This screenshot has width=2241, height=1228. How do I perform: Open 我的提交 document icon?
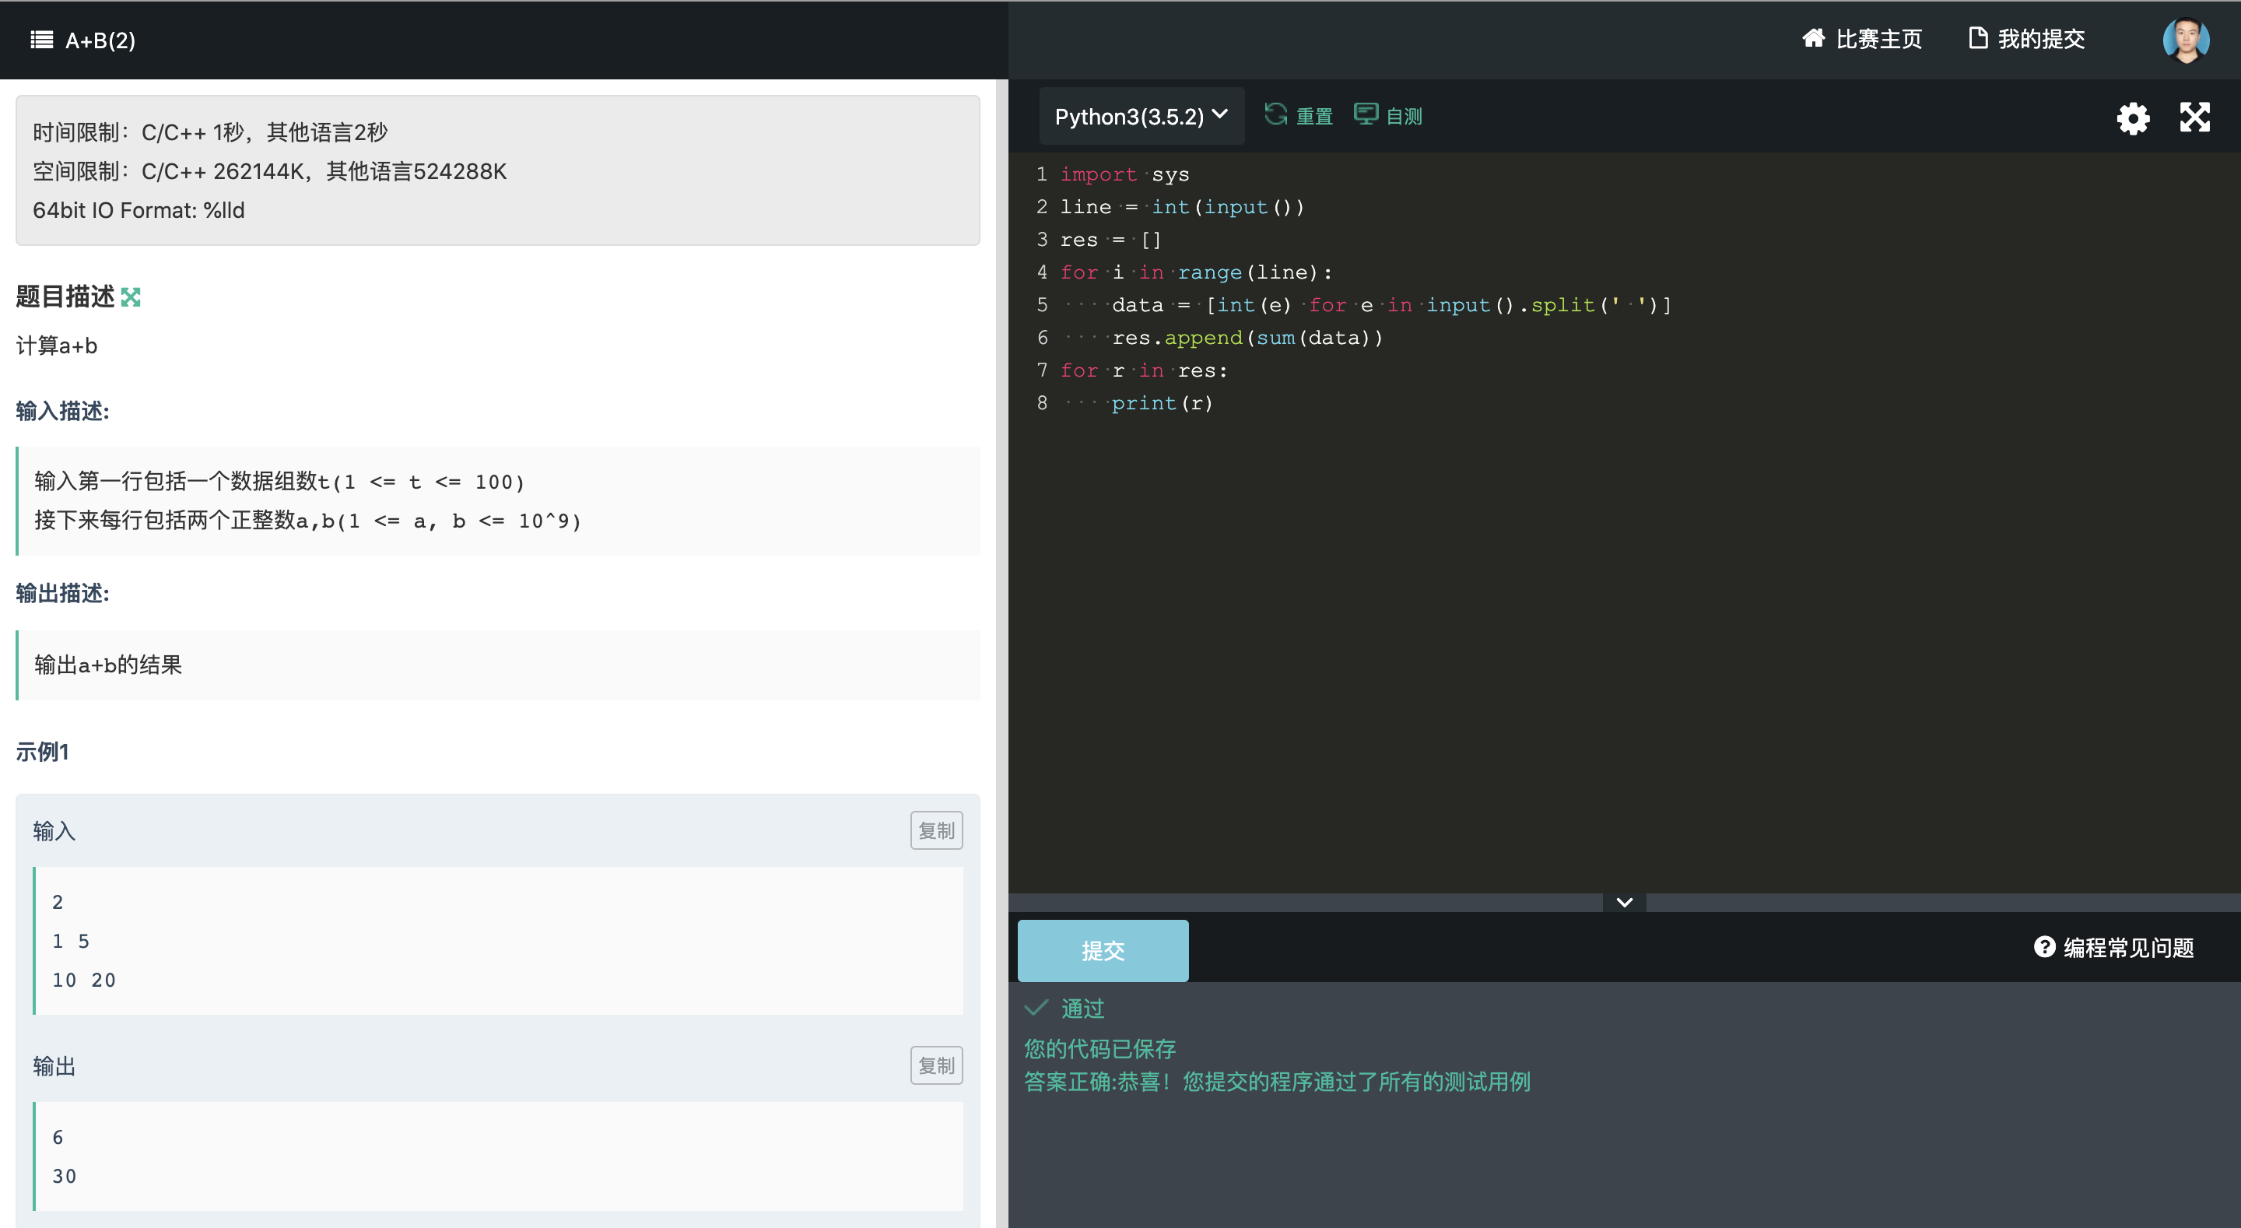point(1977,38)
